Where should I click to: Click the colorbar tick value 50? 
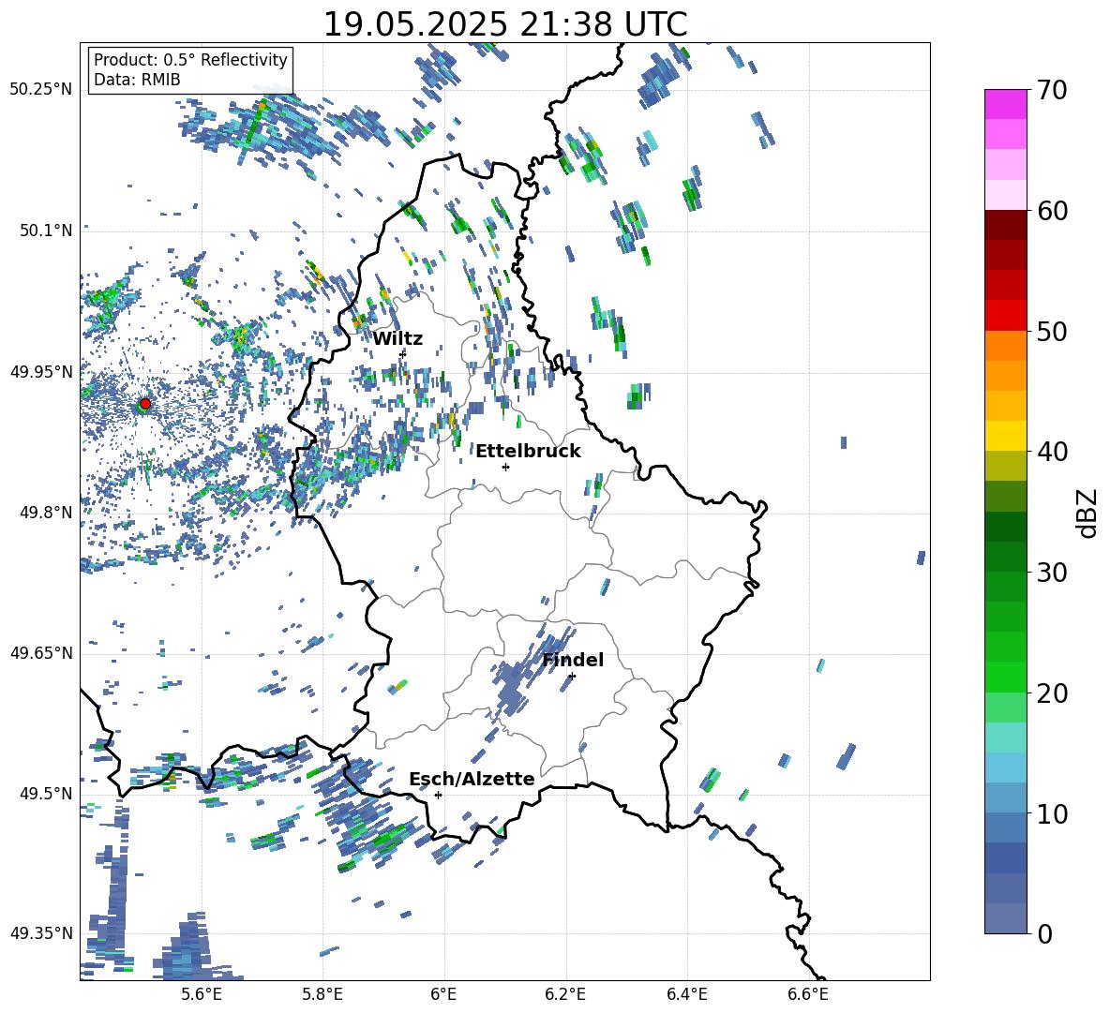click(1052, 331)
